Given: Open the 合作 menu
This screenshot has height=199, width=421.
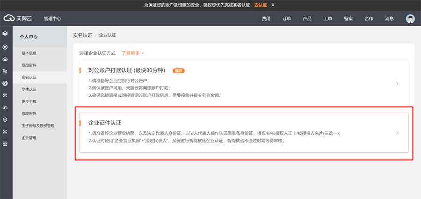Looking at the screenshot, I should pyautogui.click(x=369, y=19).
